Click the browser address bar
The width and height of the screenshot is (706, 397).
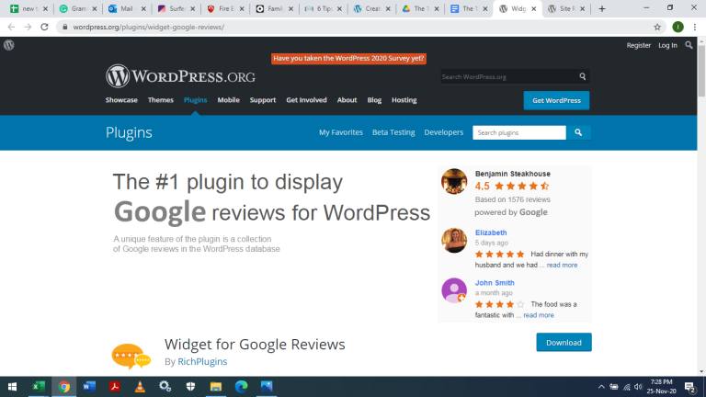click(360, 27)
